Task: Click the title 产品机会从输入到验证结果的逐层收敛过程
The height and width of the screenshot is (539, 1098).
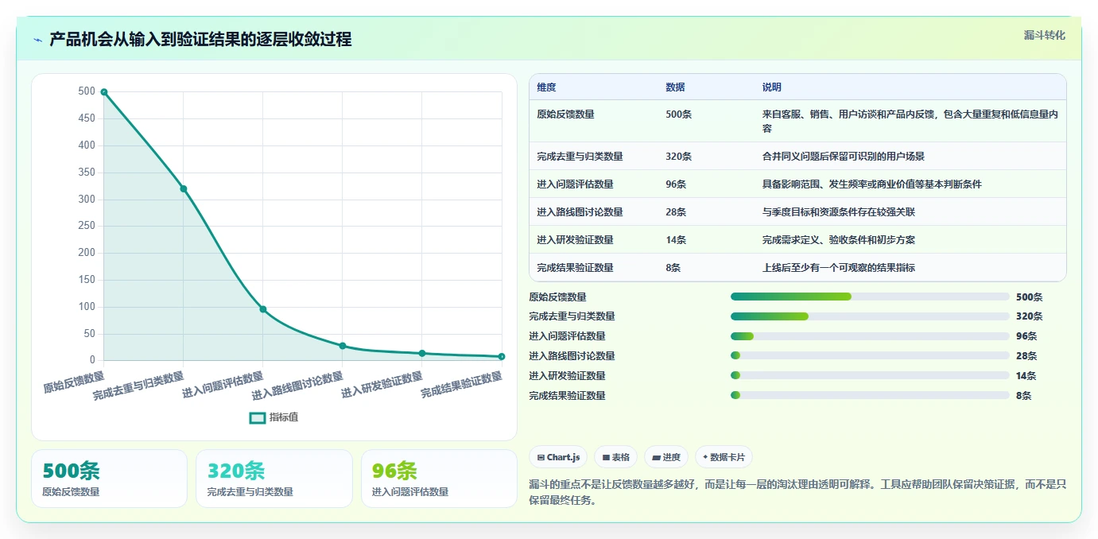Action: 200,39
